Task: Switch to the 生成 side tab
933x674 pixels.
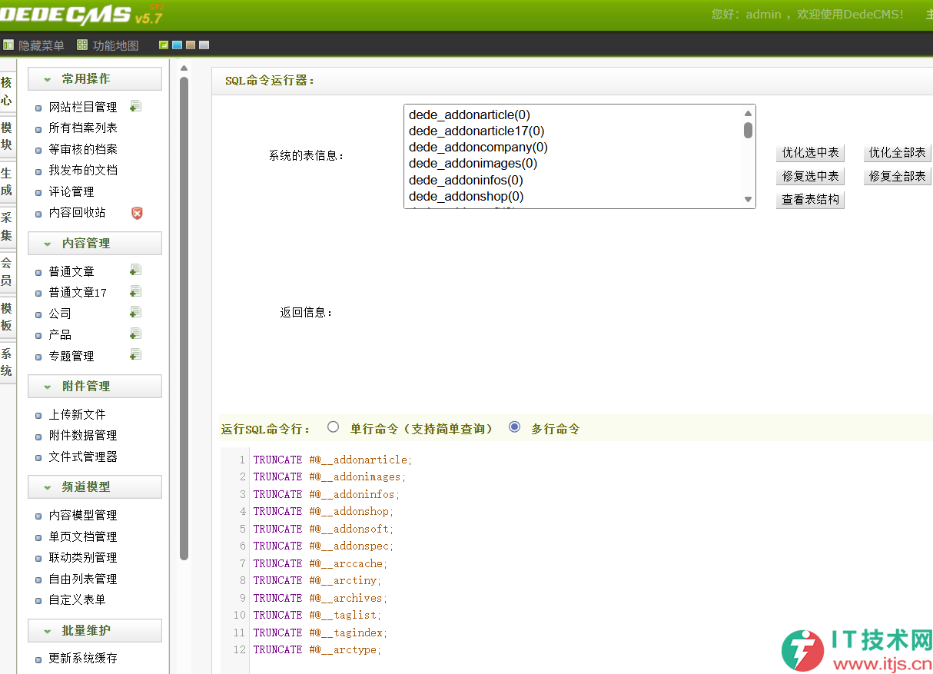Action: pyautogui.click(x=7, y=181)
